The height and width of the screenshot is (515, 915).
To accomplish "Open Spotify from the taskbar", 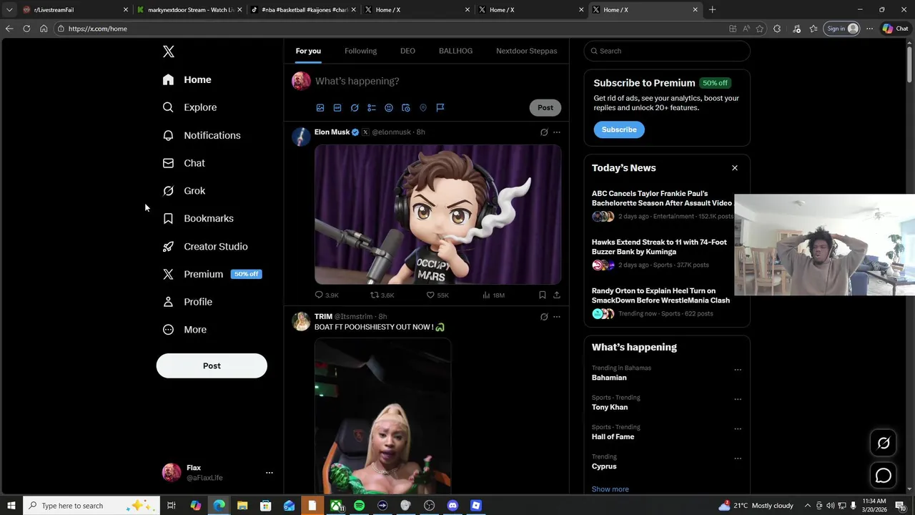I will coord(359,506).
